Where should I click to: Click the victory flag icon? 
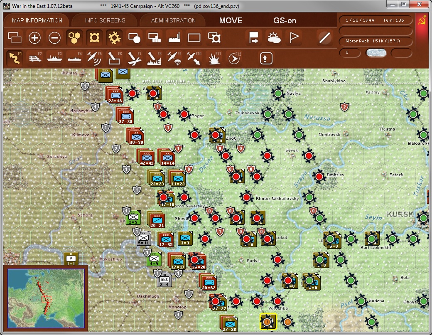[295, 37]
